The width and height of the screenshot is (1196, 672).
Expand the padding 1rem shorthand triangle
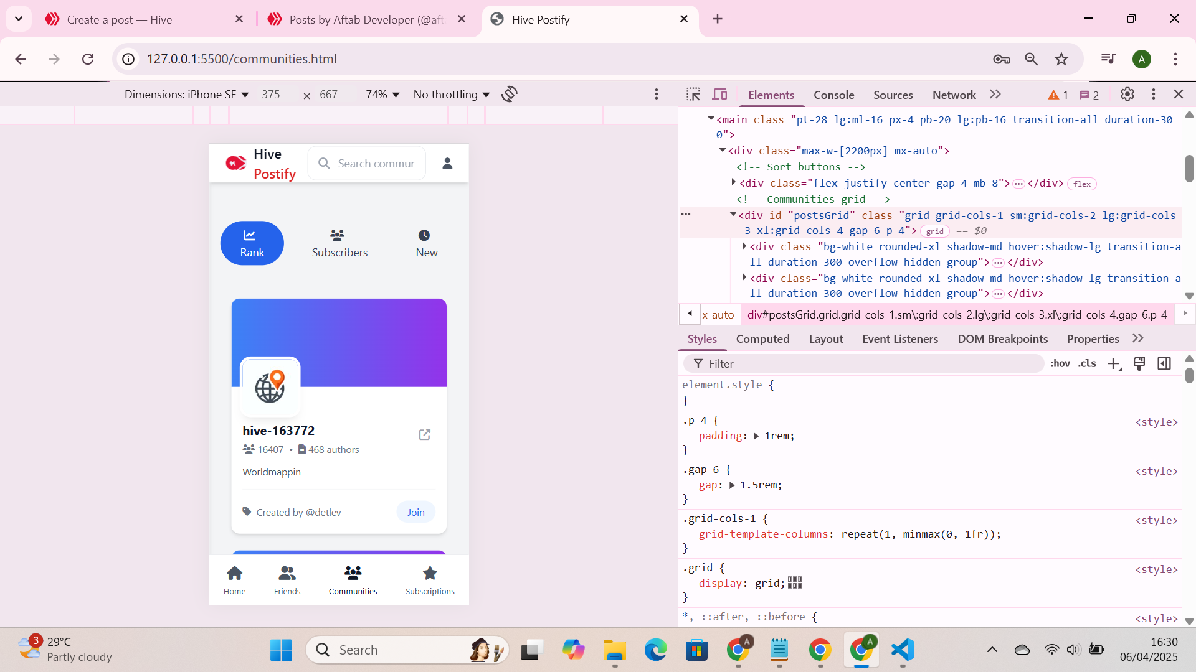tap(756, 436)
